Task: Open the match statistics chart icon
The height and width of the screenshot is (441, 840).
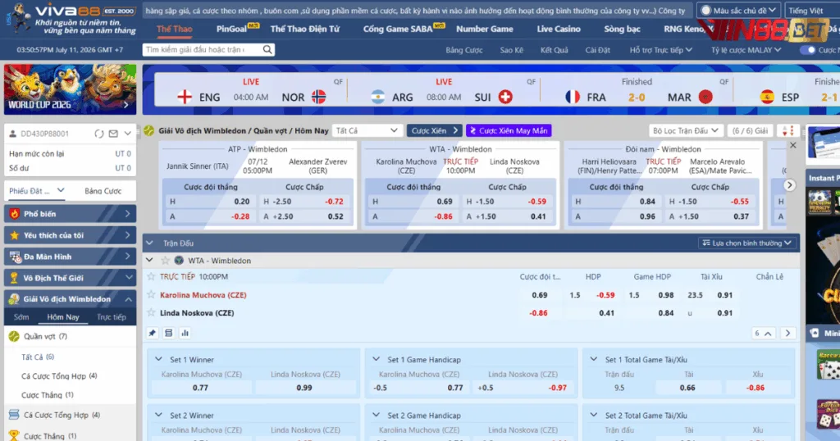Action: (x=185, y=333)
